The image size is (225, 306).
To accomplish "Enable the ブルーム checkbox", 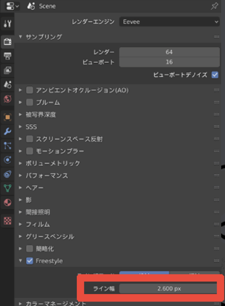I will [x=30, y=102].
